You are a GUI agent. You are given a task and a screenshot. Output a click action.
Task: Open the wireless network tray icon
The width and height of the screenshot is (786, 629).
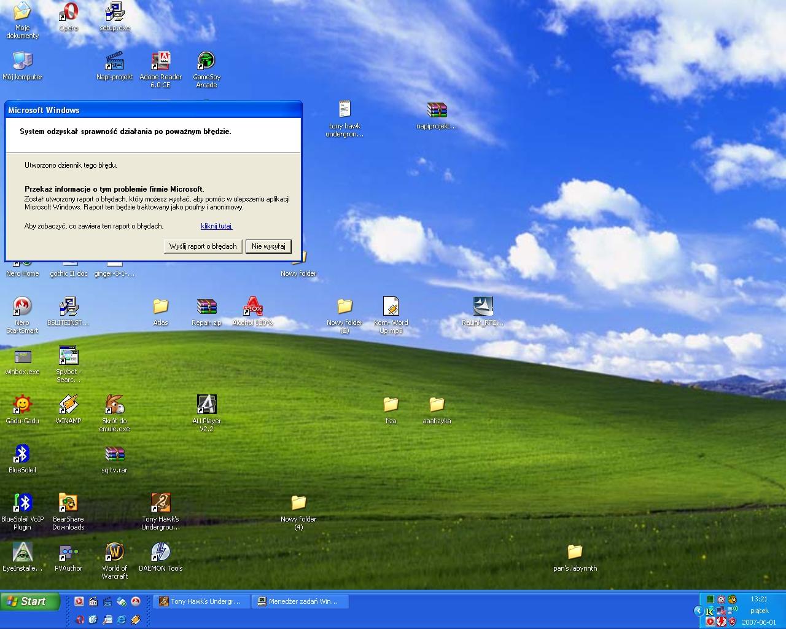733,610
